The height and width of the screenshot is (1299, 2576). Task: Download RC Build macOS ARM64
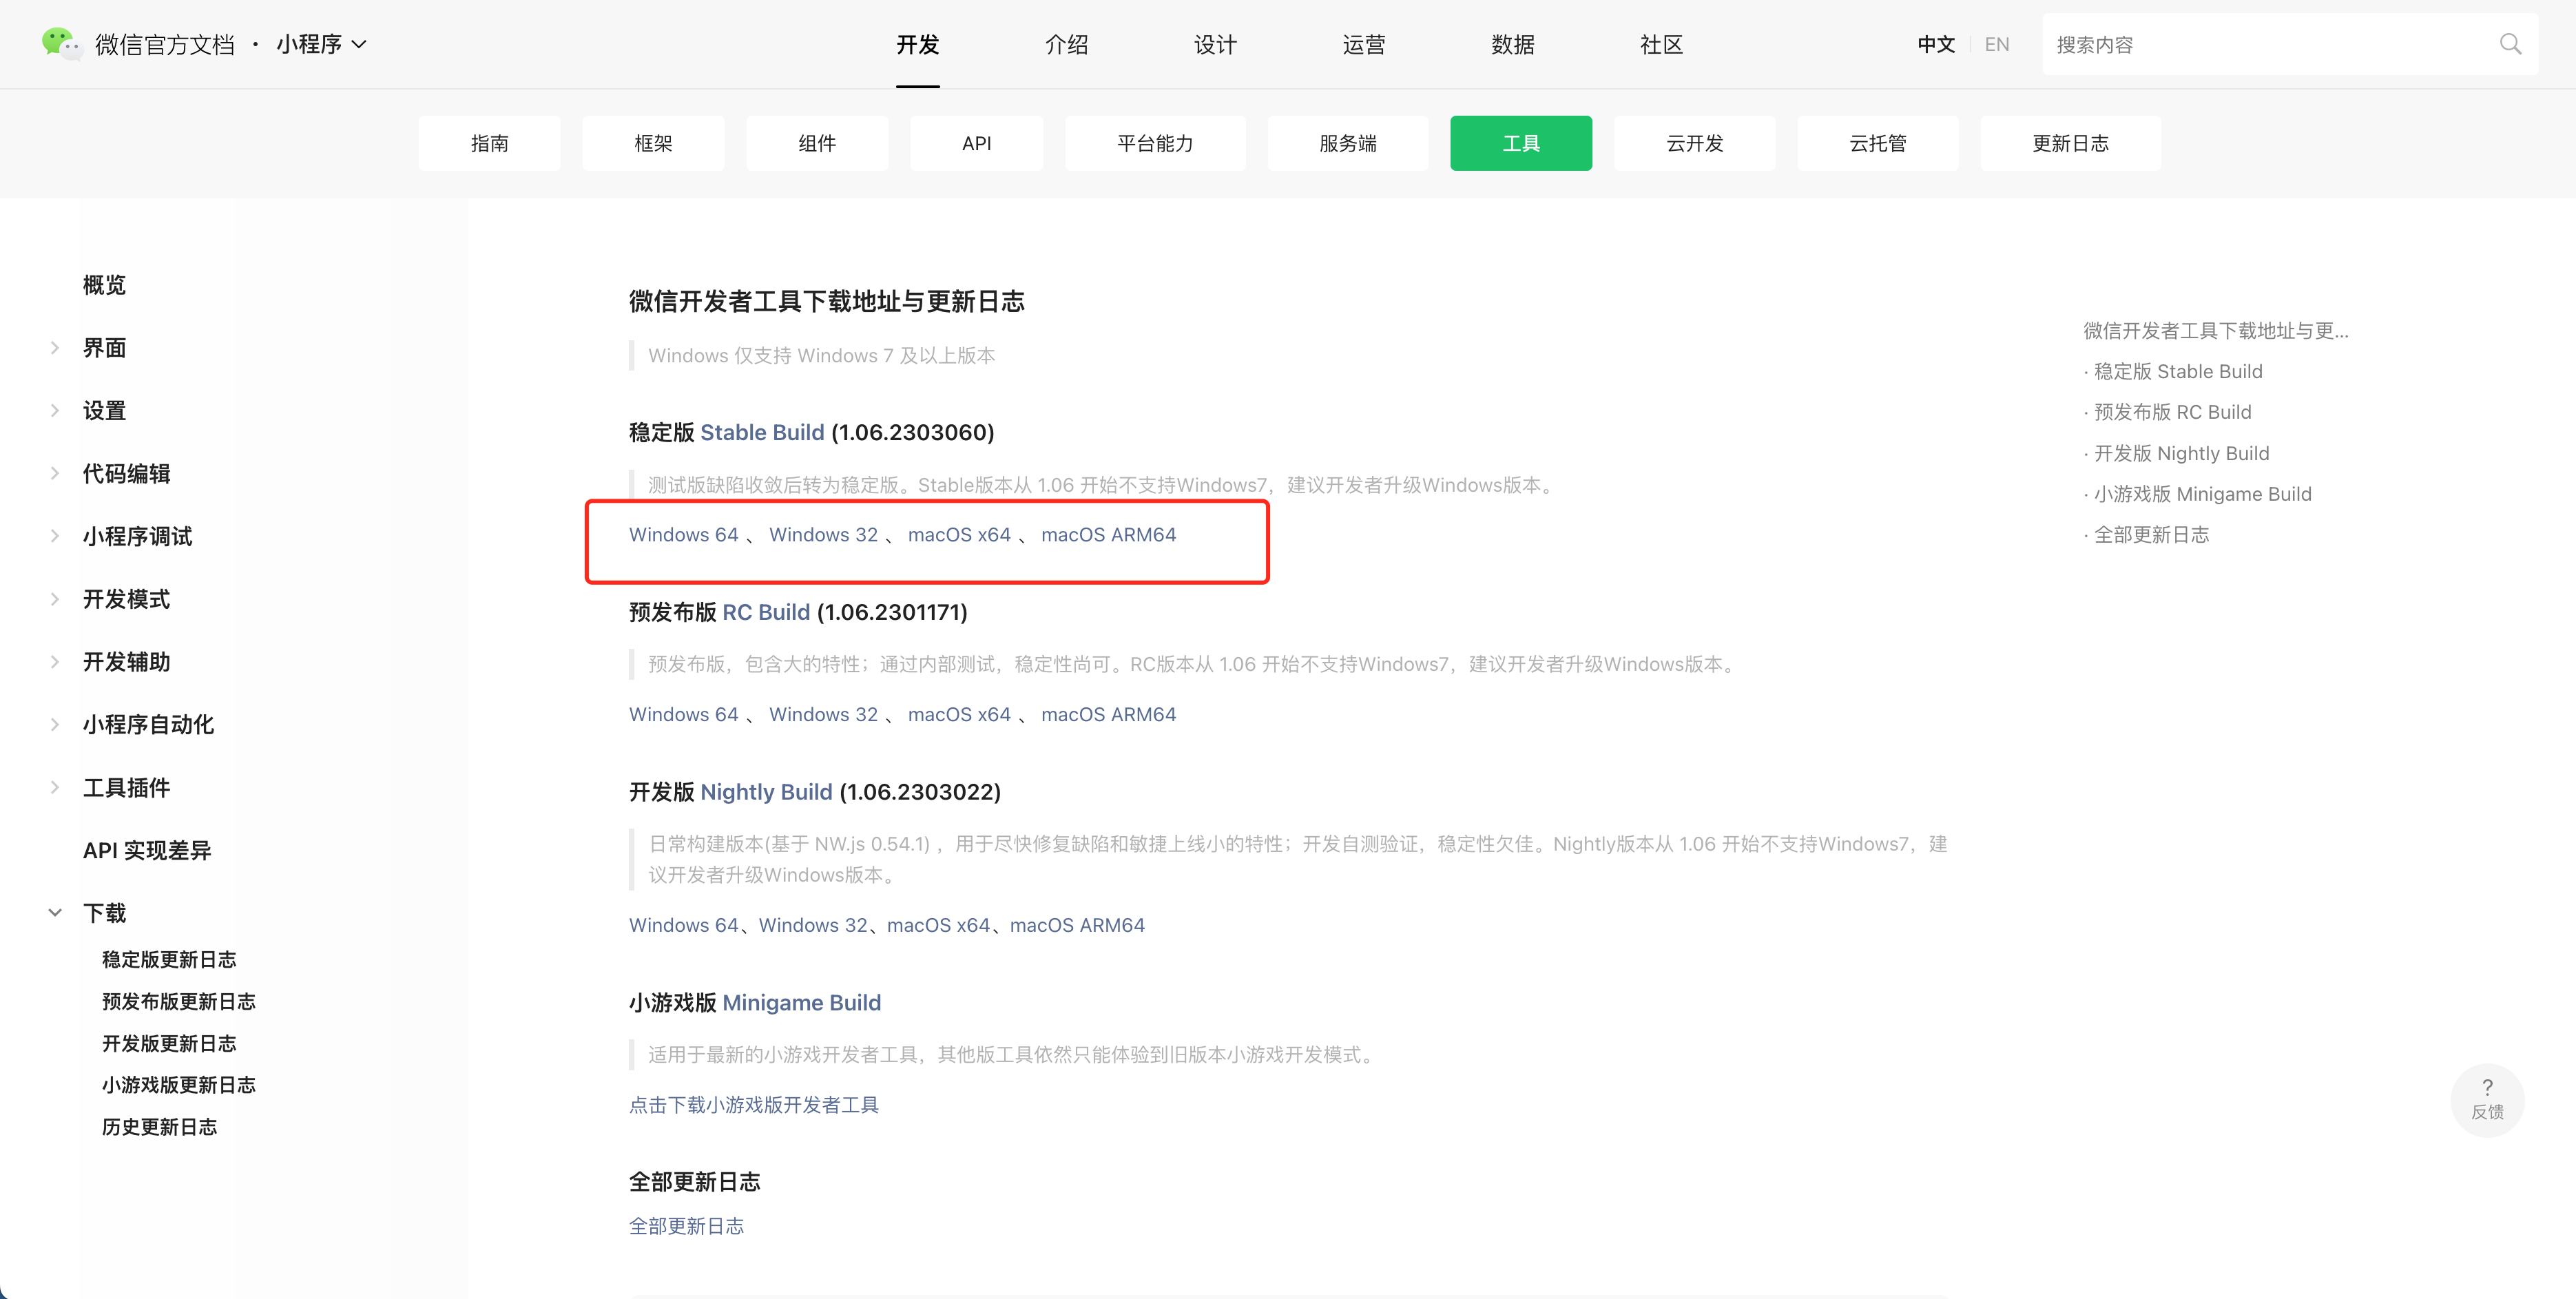[x=1108, y=715]
